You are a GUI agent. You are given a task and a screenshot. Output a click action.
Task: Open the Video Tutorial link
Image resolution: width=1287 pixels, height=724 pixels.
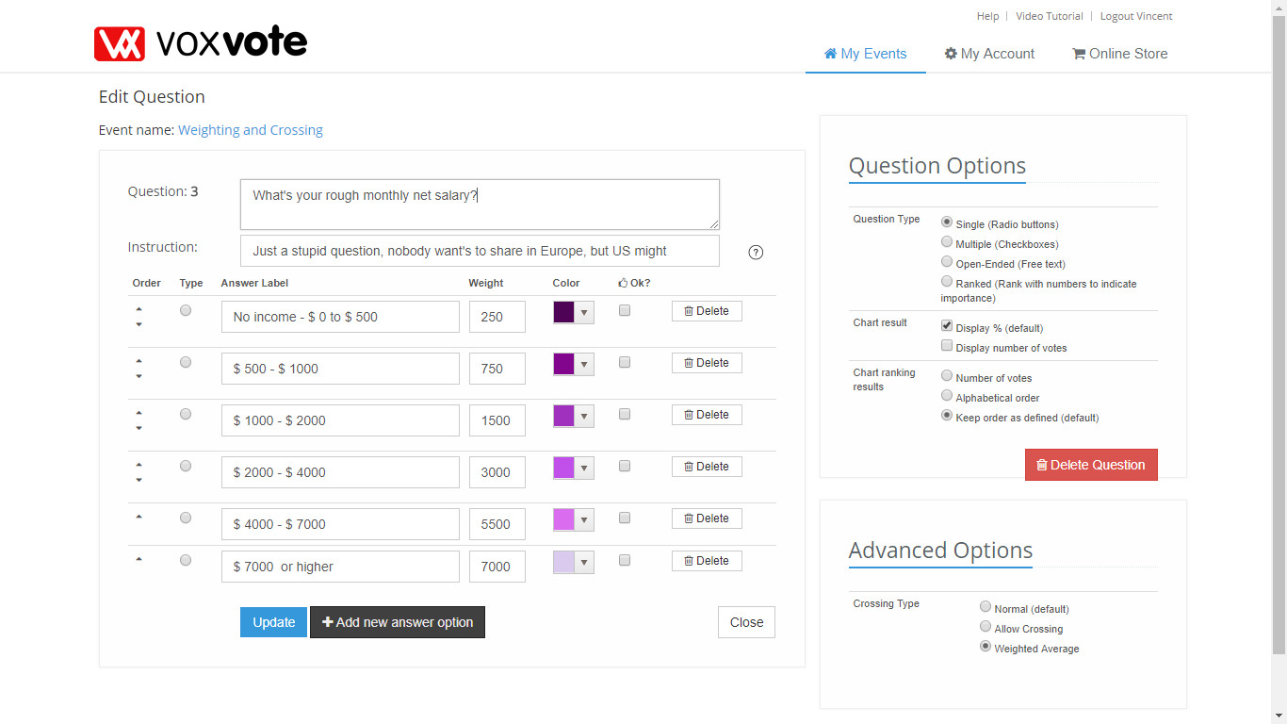pos(1050,16)
